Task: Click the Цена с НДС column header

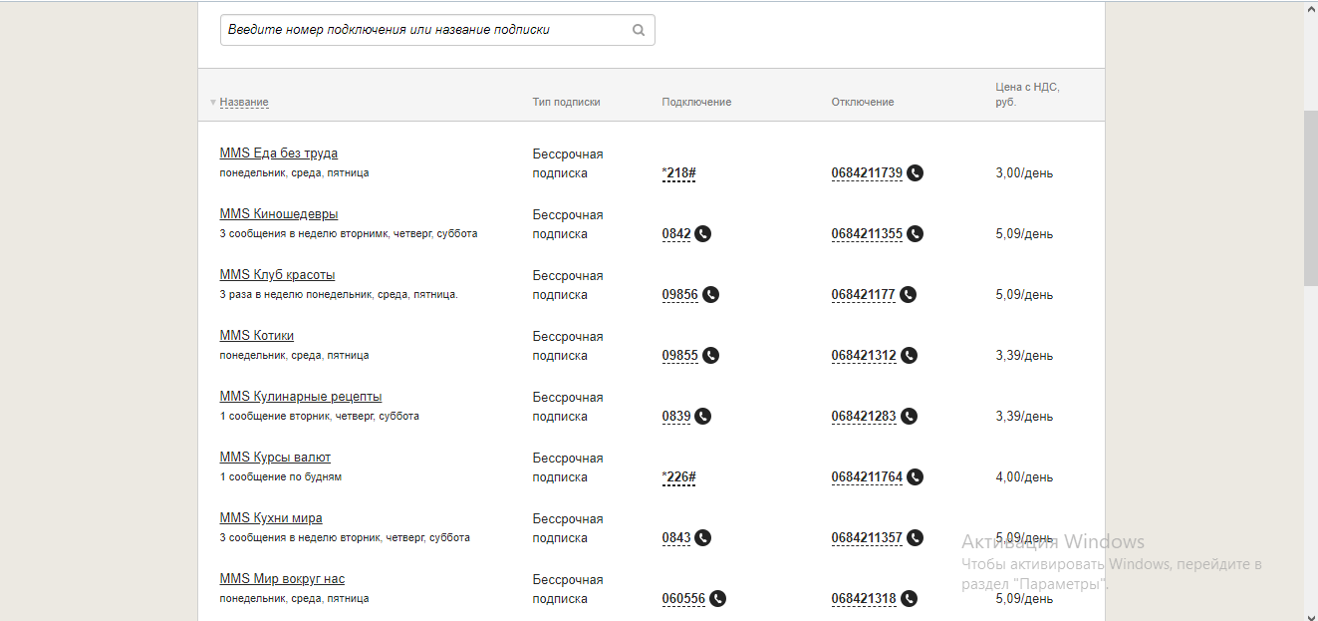Action: click(1027, 95)
